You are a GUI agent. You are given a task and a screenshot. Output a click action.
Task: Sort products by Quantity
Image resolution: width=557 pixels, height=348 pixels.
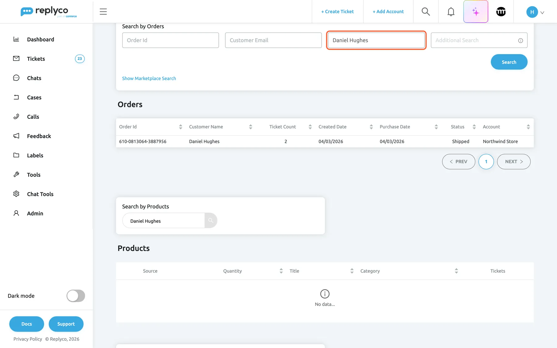(281, 271)
